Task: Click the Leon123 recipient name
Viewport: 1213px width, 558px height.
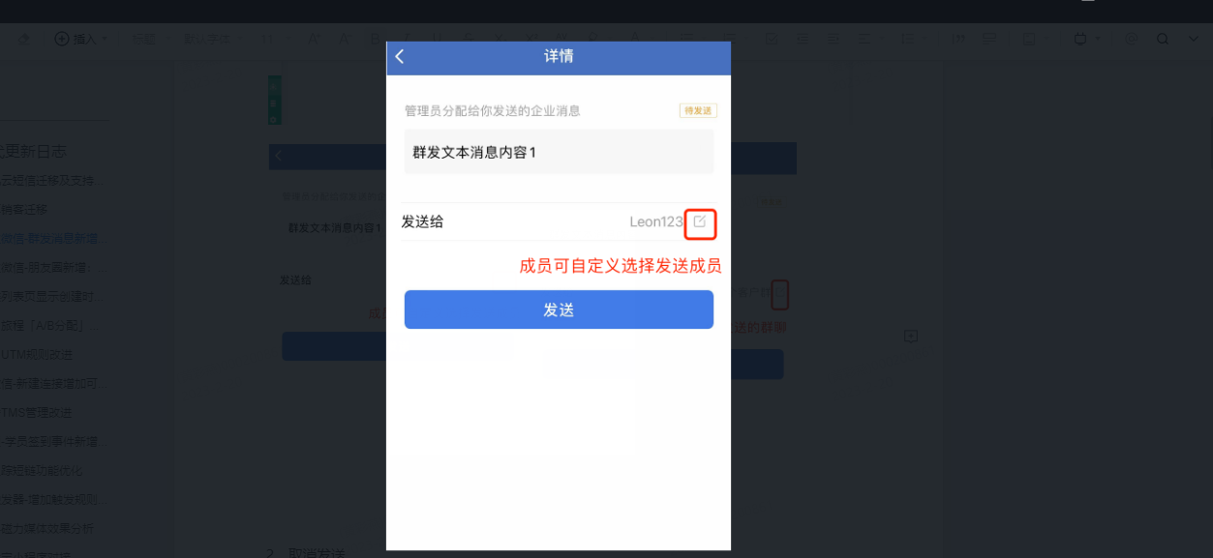Action: [656, 222]
